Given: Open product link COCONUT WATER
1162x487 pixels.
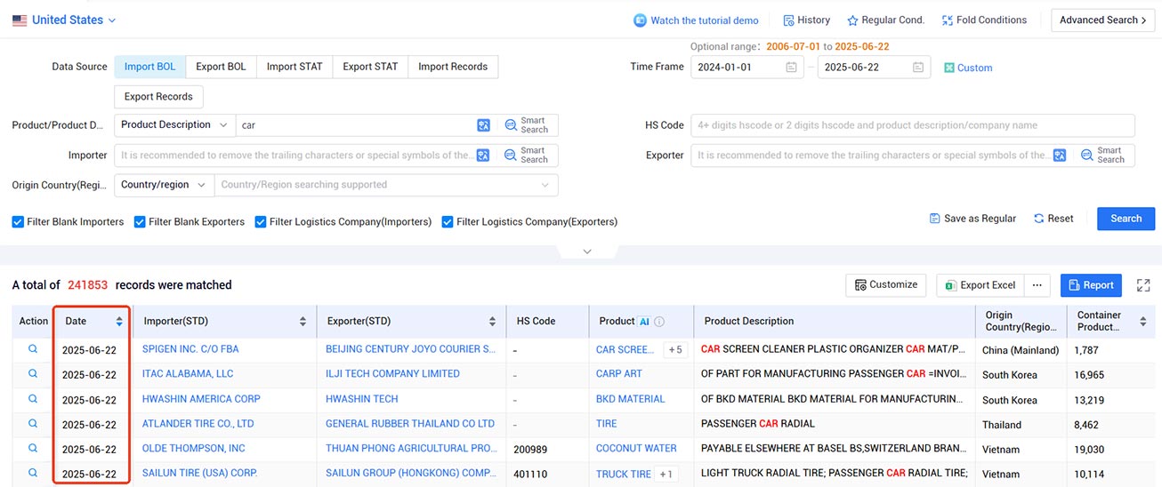Looking at the screenshot, I should click(x=636, y=449).
